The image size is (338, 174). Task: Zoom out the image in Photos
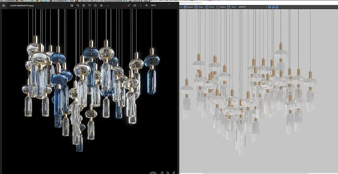(141, 5)
